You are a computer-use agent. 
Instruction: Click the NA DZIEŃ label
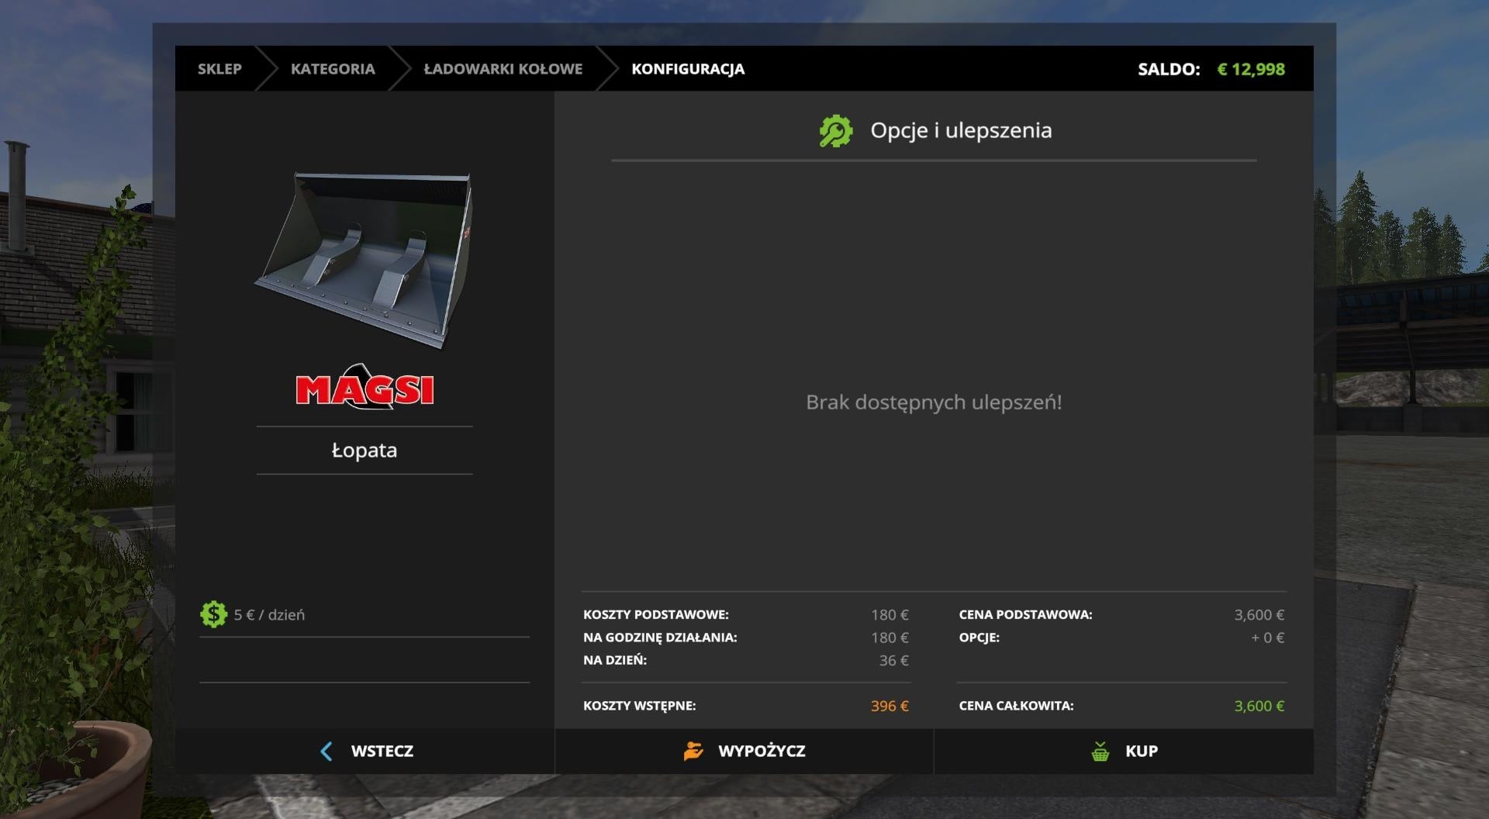[x=615, y=660]
